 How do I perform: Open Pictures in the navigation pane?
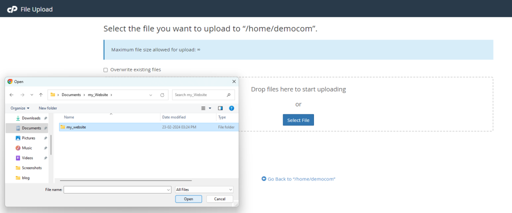click(x=28, y=138)
